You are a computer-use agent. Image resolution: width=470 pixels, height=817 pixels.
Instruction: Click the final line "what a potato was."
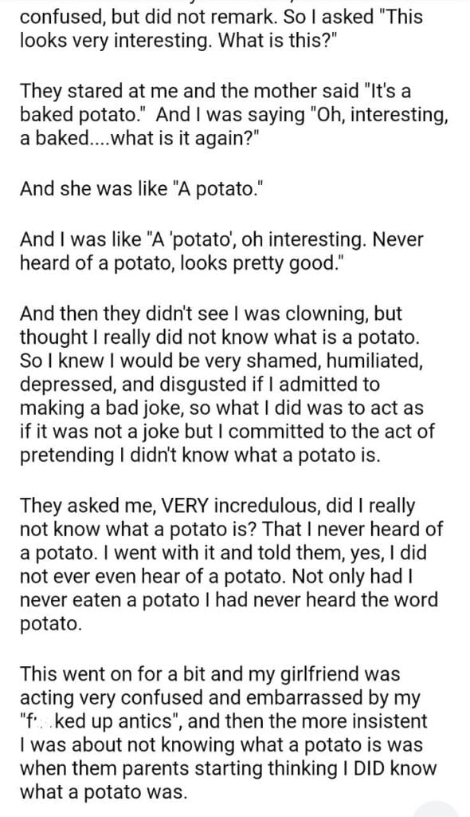click(x=103, y=792)
